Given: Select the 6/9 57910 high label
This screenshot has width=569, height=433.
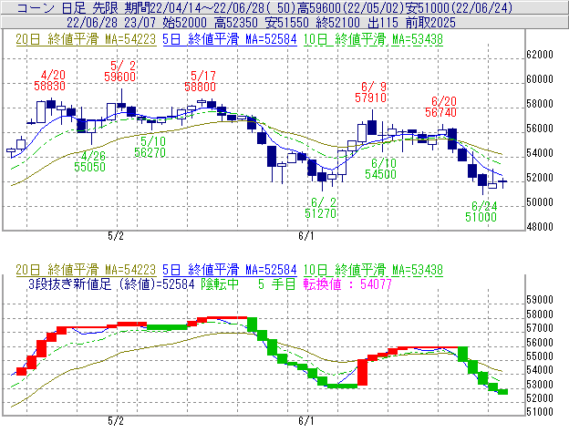Looking at the screenshot, I should coord(370,92).
